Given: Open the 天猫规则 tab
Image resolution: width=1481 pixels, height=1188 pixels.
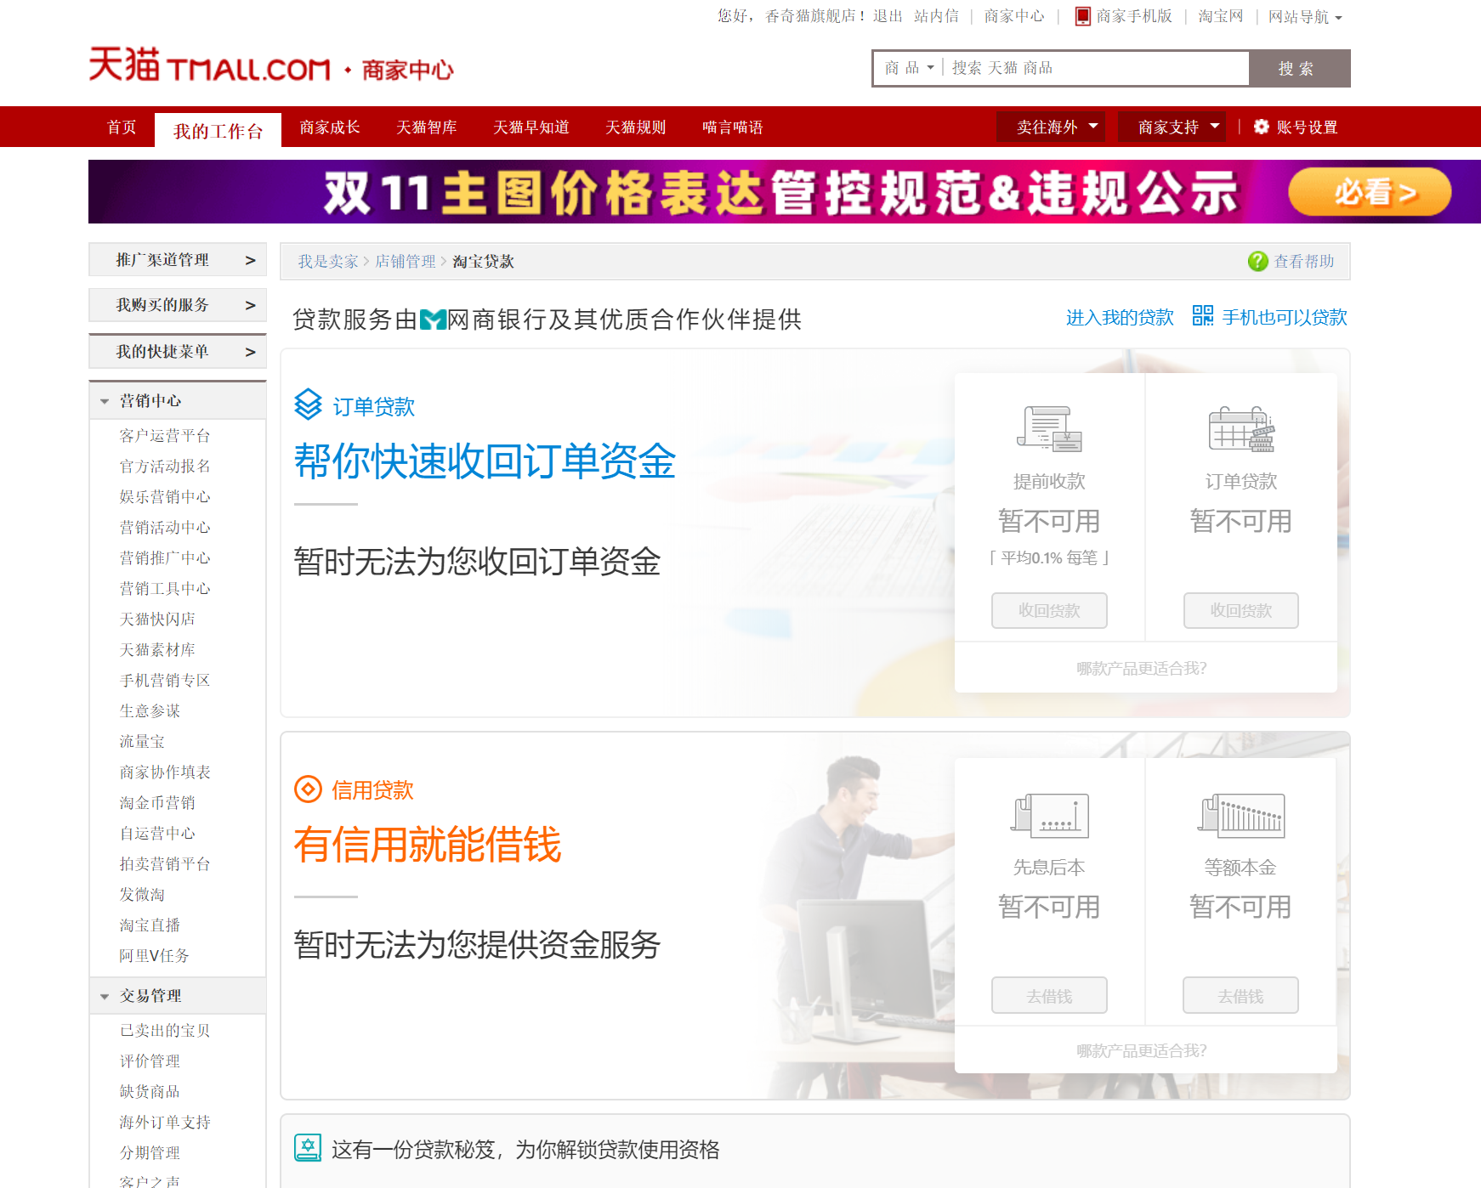Looking at the screenshot, I should click(636, 127).
